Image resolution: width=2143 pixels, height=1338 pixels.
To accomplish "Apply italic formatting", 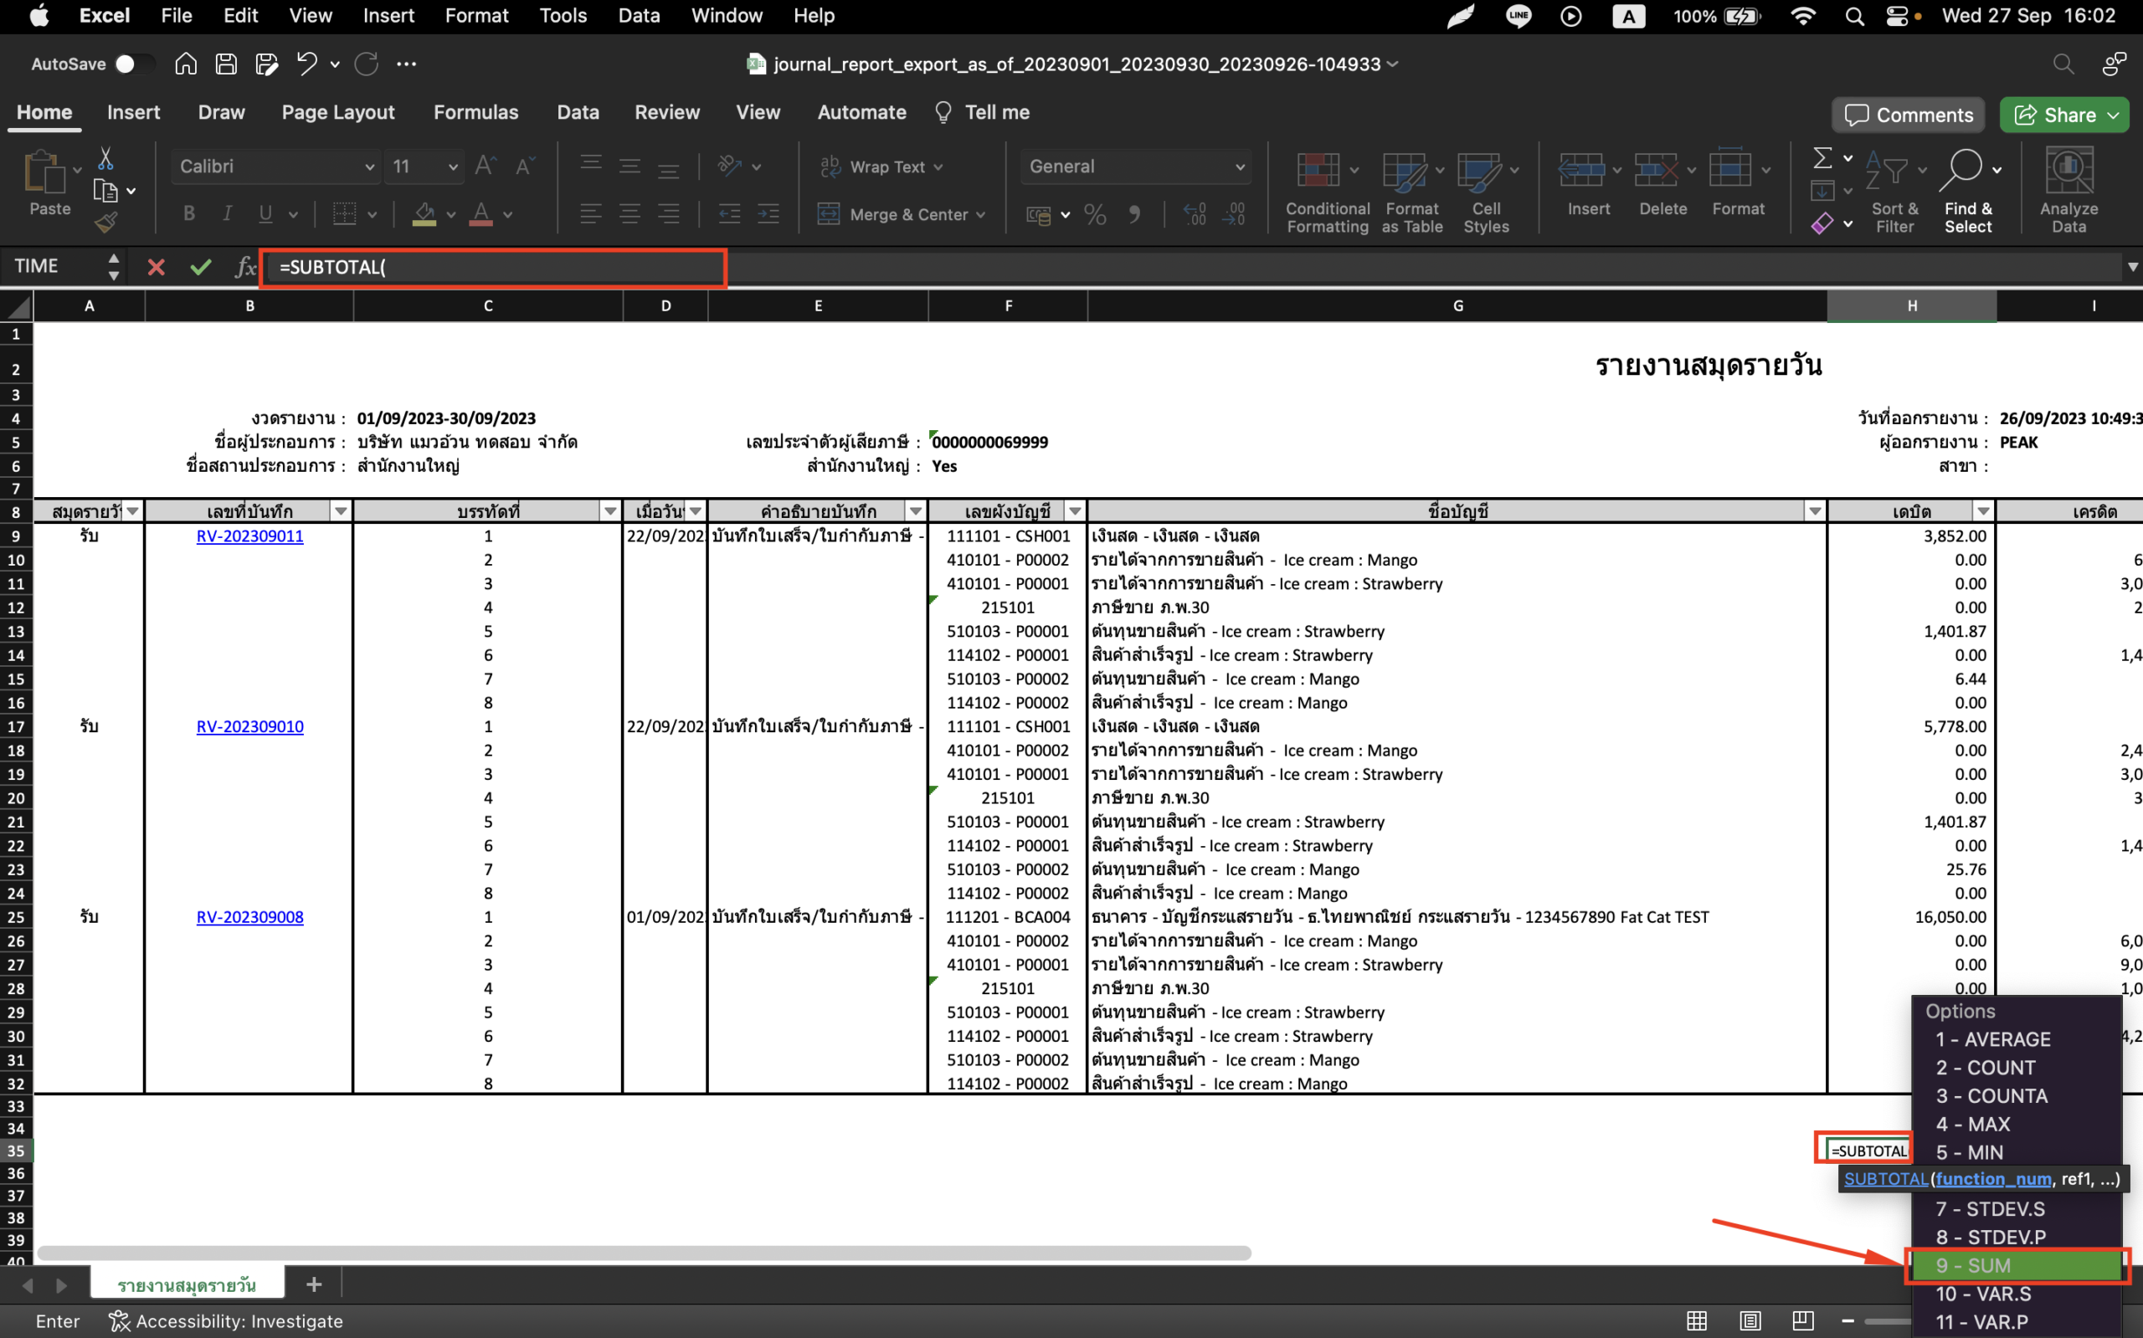I will pyautogui.click(x=228, y=213).
